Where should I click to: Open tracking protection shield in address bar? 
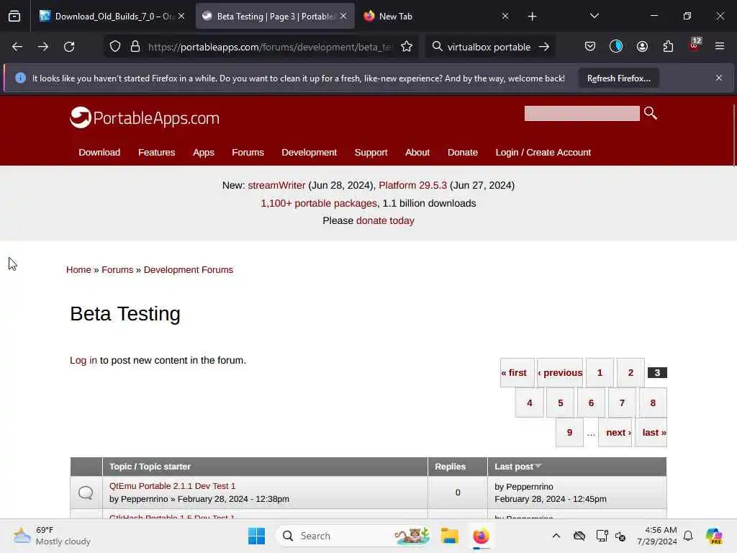point(115,47)
